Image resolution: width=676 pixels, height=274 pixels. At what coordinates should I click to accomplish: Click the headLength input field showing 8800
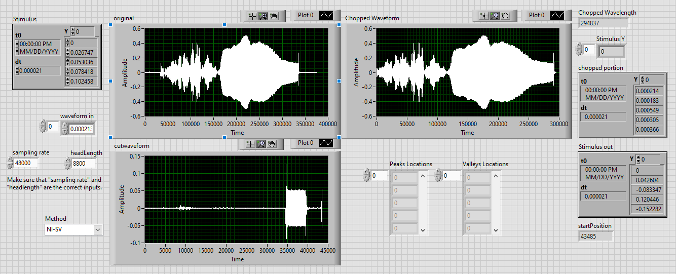(x=84, y=164)
